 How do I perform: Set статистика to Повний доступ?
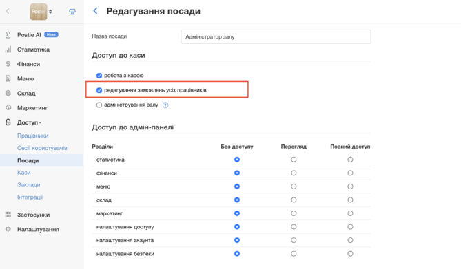coord(350,160)
